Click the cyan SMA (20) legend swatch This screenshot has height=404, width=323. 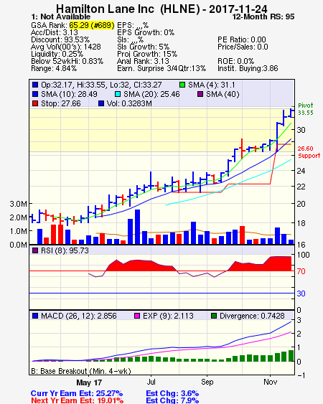[x=118, y=94]
